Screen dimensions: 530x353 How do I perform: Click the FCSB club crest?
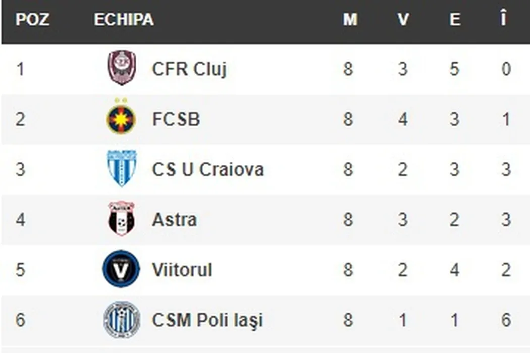click(121, 119)
